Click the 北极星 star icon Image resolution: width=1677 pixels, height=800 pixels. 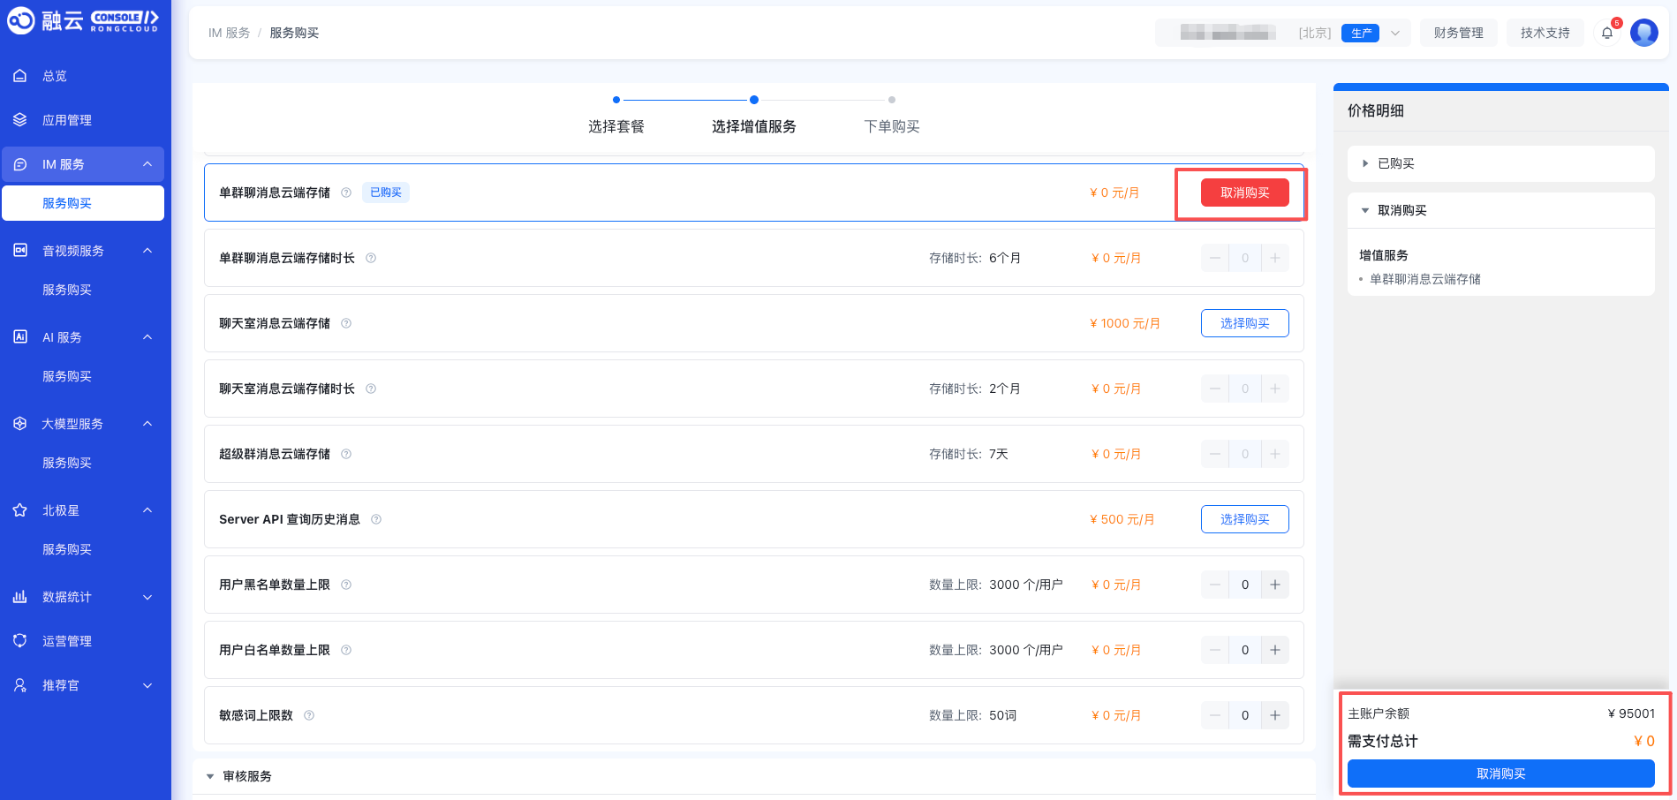pos(19,510)
